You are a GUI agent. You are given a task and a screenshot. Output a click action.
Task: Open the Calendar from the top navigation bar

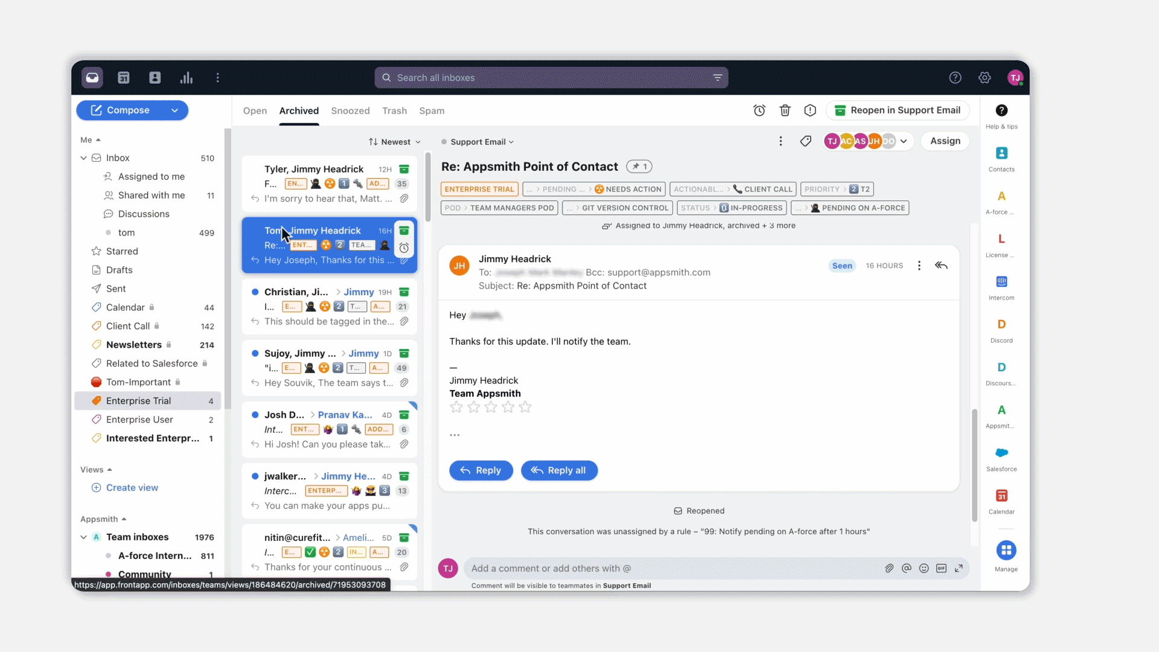pos(123,77)
